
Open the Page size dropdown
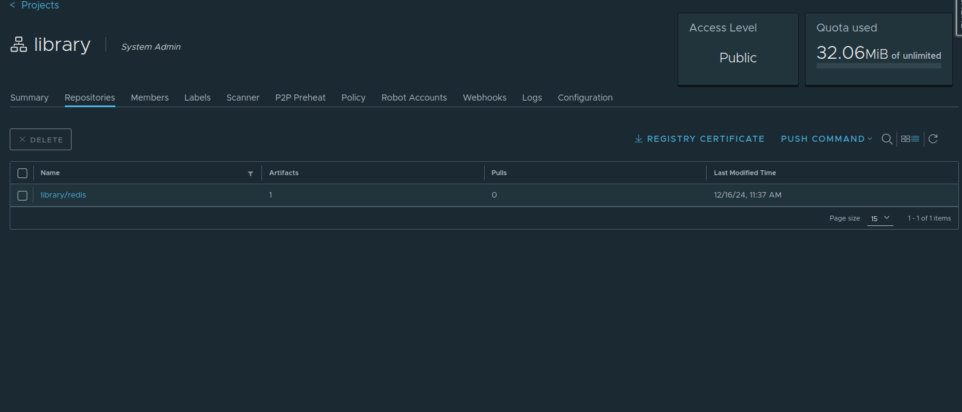tap(880, 218)
